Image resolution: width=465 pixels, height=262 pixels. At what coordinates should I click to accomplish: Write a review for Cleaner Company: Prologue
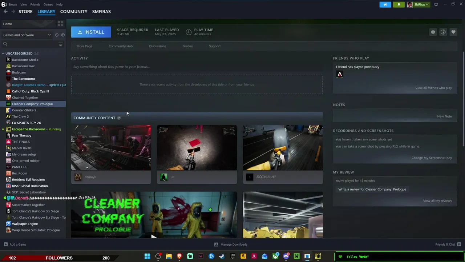point(372,189)
